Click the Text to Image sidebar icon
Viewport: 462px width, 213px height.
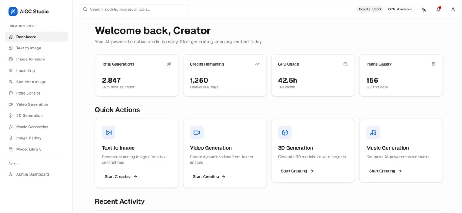tap(11, 48)
